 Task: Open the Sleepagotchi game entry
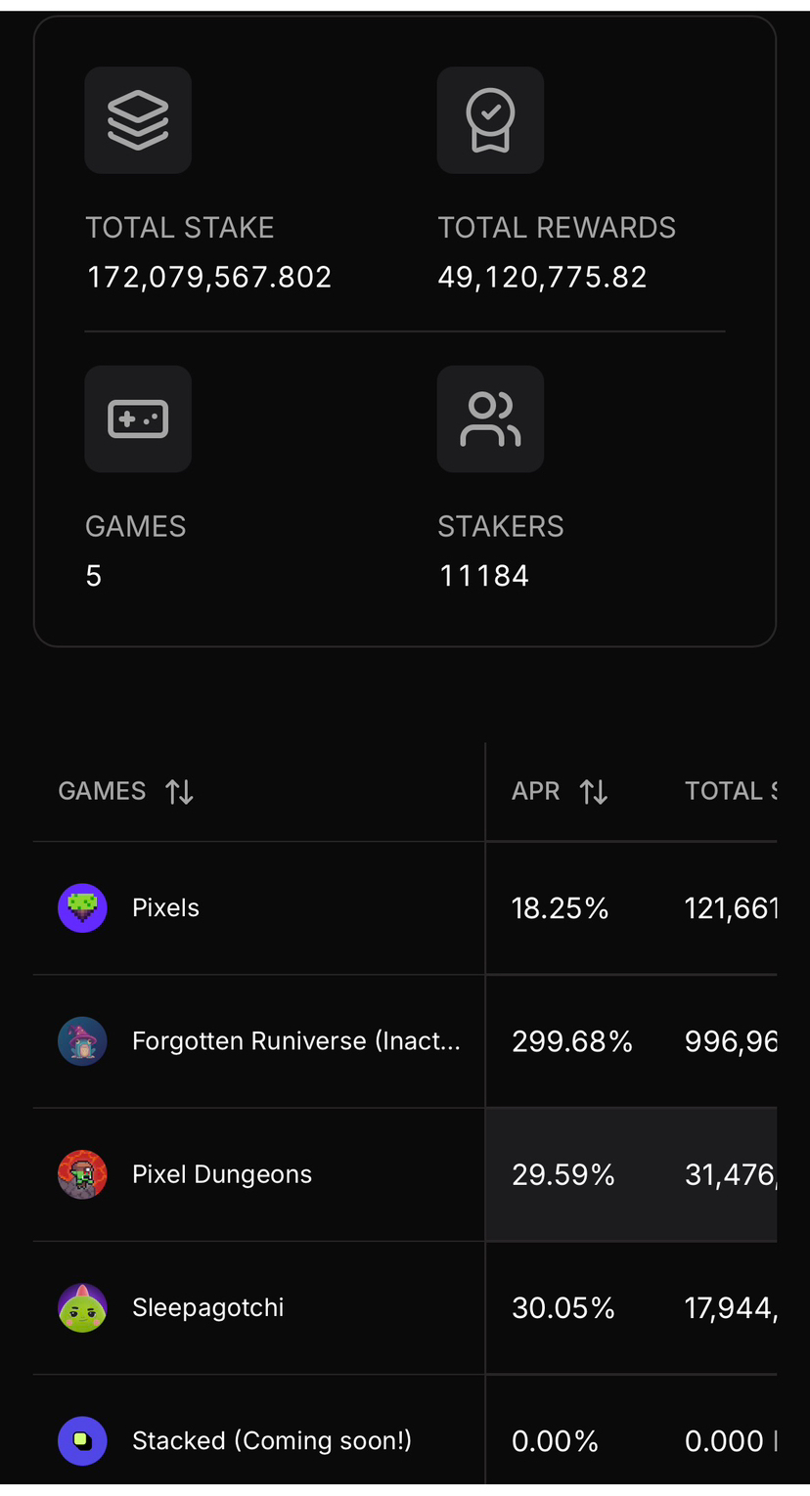click(x=208, y=1307)
